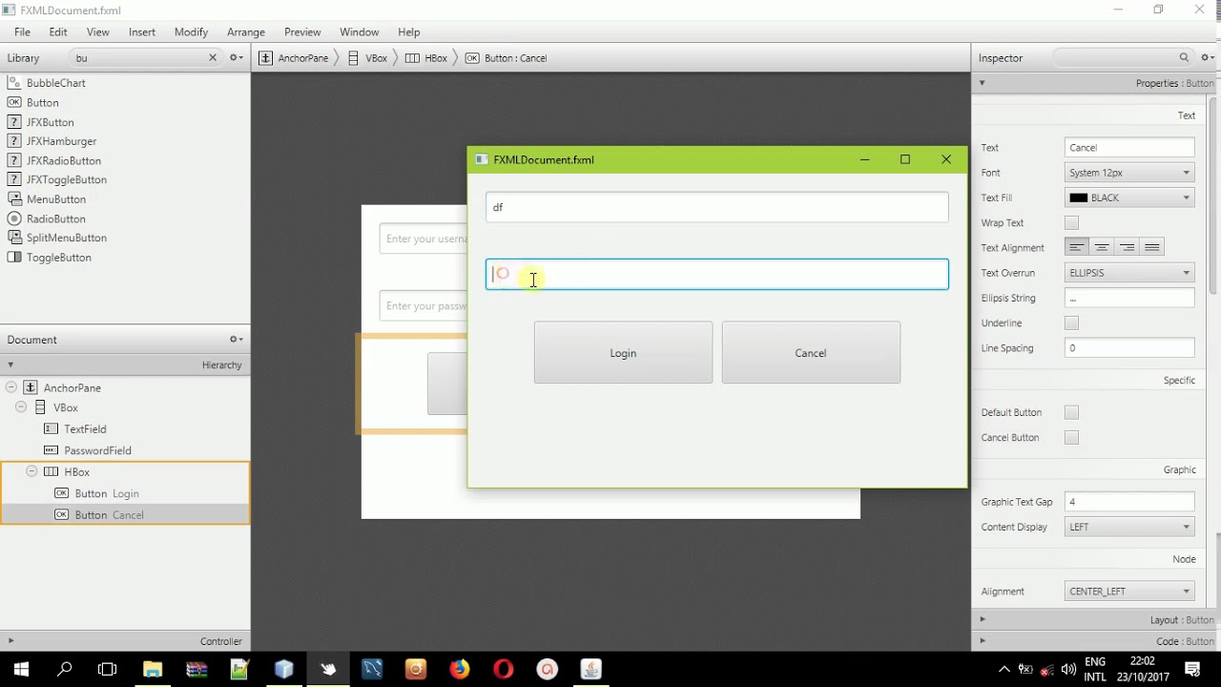Select TextField in the hierarchy tree
The image size is (1221, 687).
(125, 429)
